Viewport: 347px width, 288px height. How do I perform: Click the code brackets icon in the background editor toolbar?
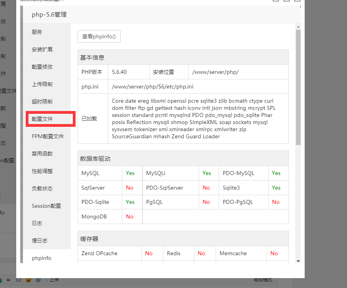(x=19, y=280)
